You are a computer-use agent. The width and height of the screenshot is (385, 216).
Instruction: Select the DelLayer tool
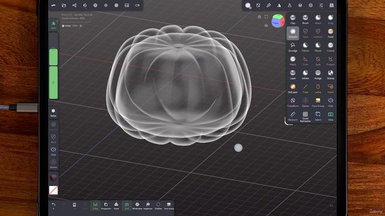293,88
